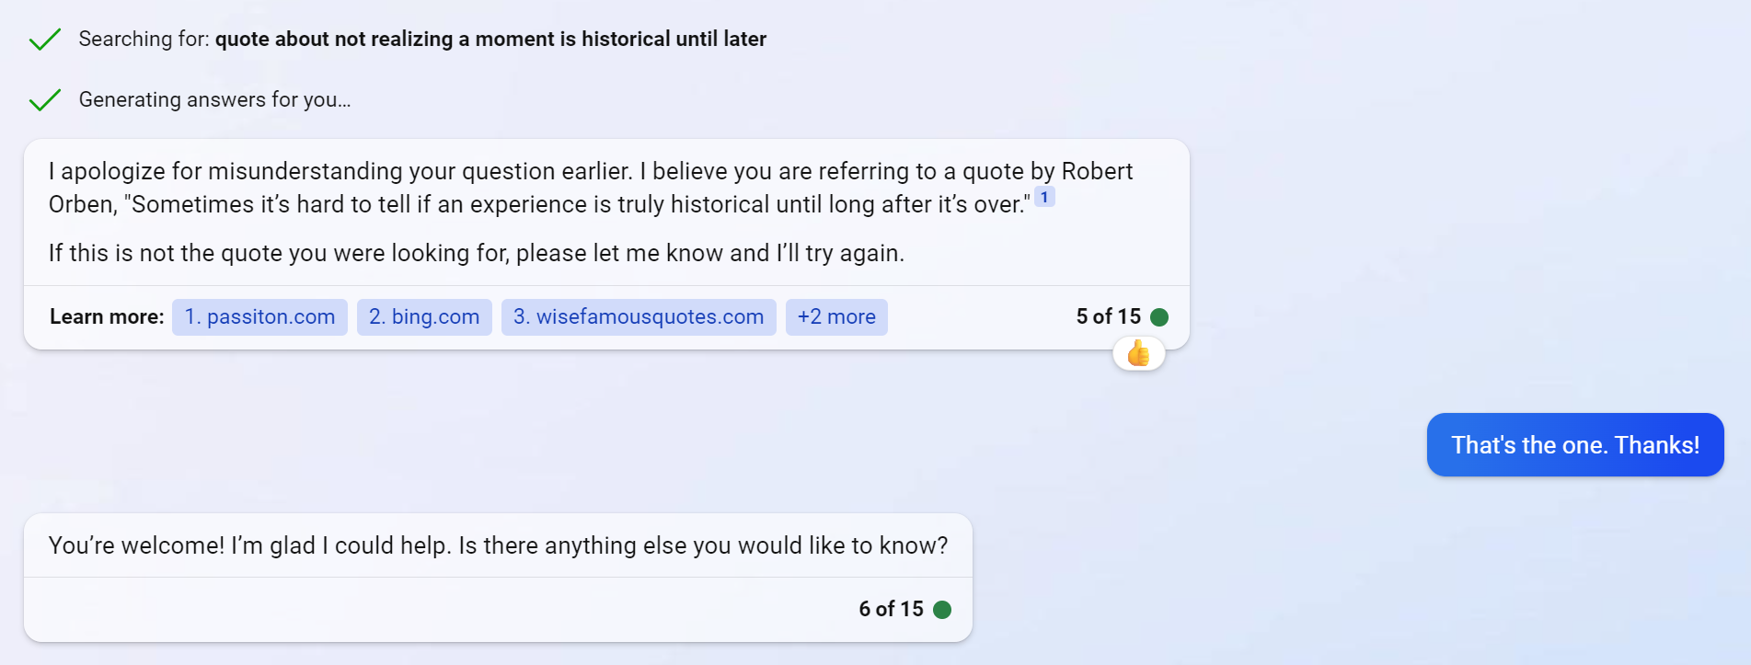Click the "If this is not the quote" paragraph
Viewport: 1751px width, 665px height.
[476, 253]
